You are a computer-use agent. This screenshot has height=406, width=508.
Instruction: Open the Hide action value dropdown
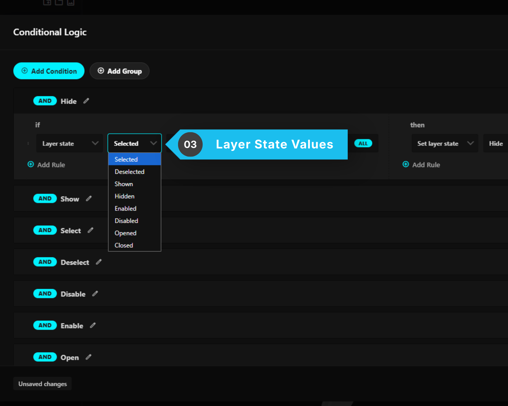point(496,143)
